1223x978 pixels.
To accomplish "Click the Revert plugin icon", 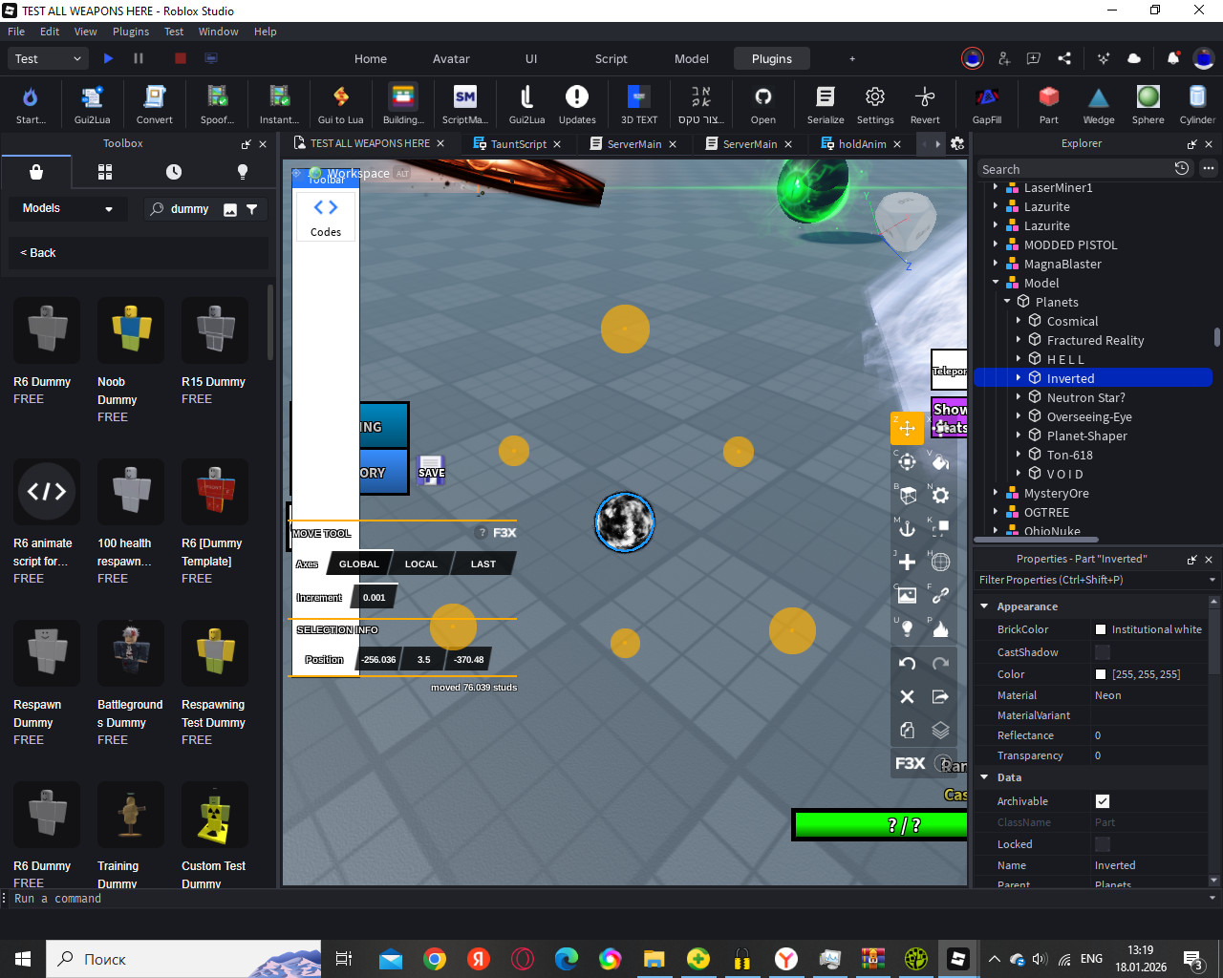I will [x=925, y=104].
